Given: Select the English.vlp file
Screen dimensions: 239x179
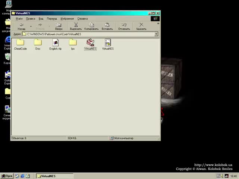Looking at the screenshot, I should (55, 43).
